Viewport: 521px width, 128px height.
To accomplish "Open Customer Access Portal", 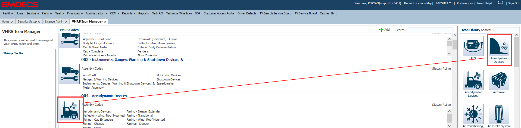I will pos(219,13).
